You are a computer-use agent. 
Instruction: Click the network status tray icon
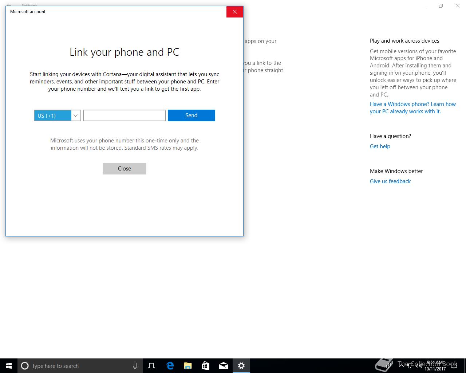pyautogui.click(x=410, y=366)
